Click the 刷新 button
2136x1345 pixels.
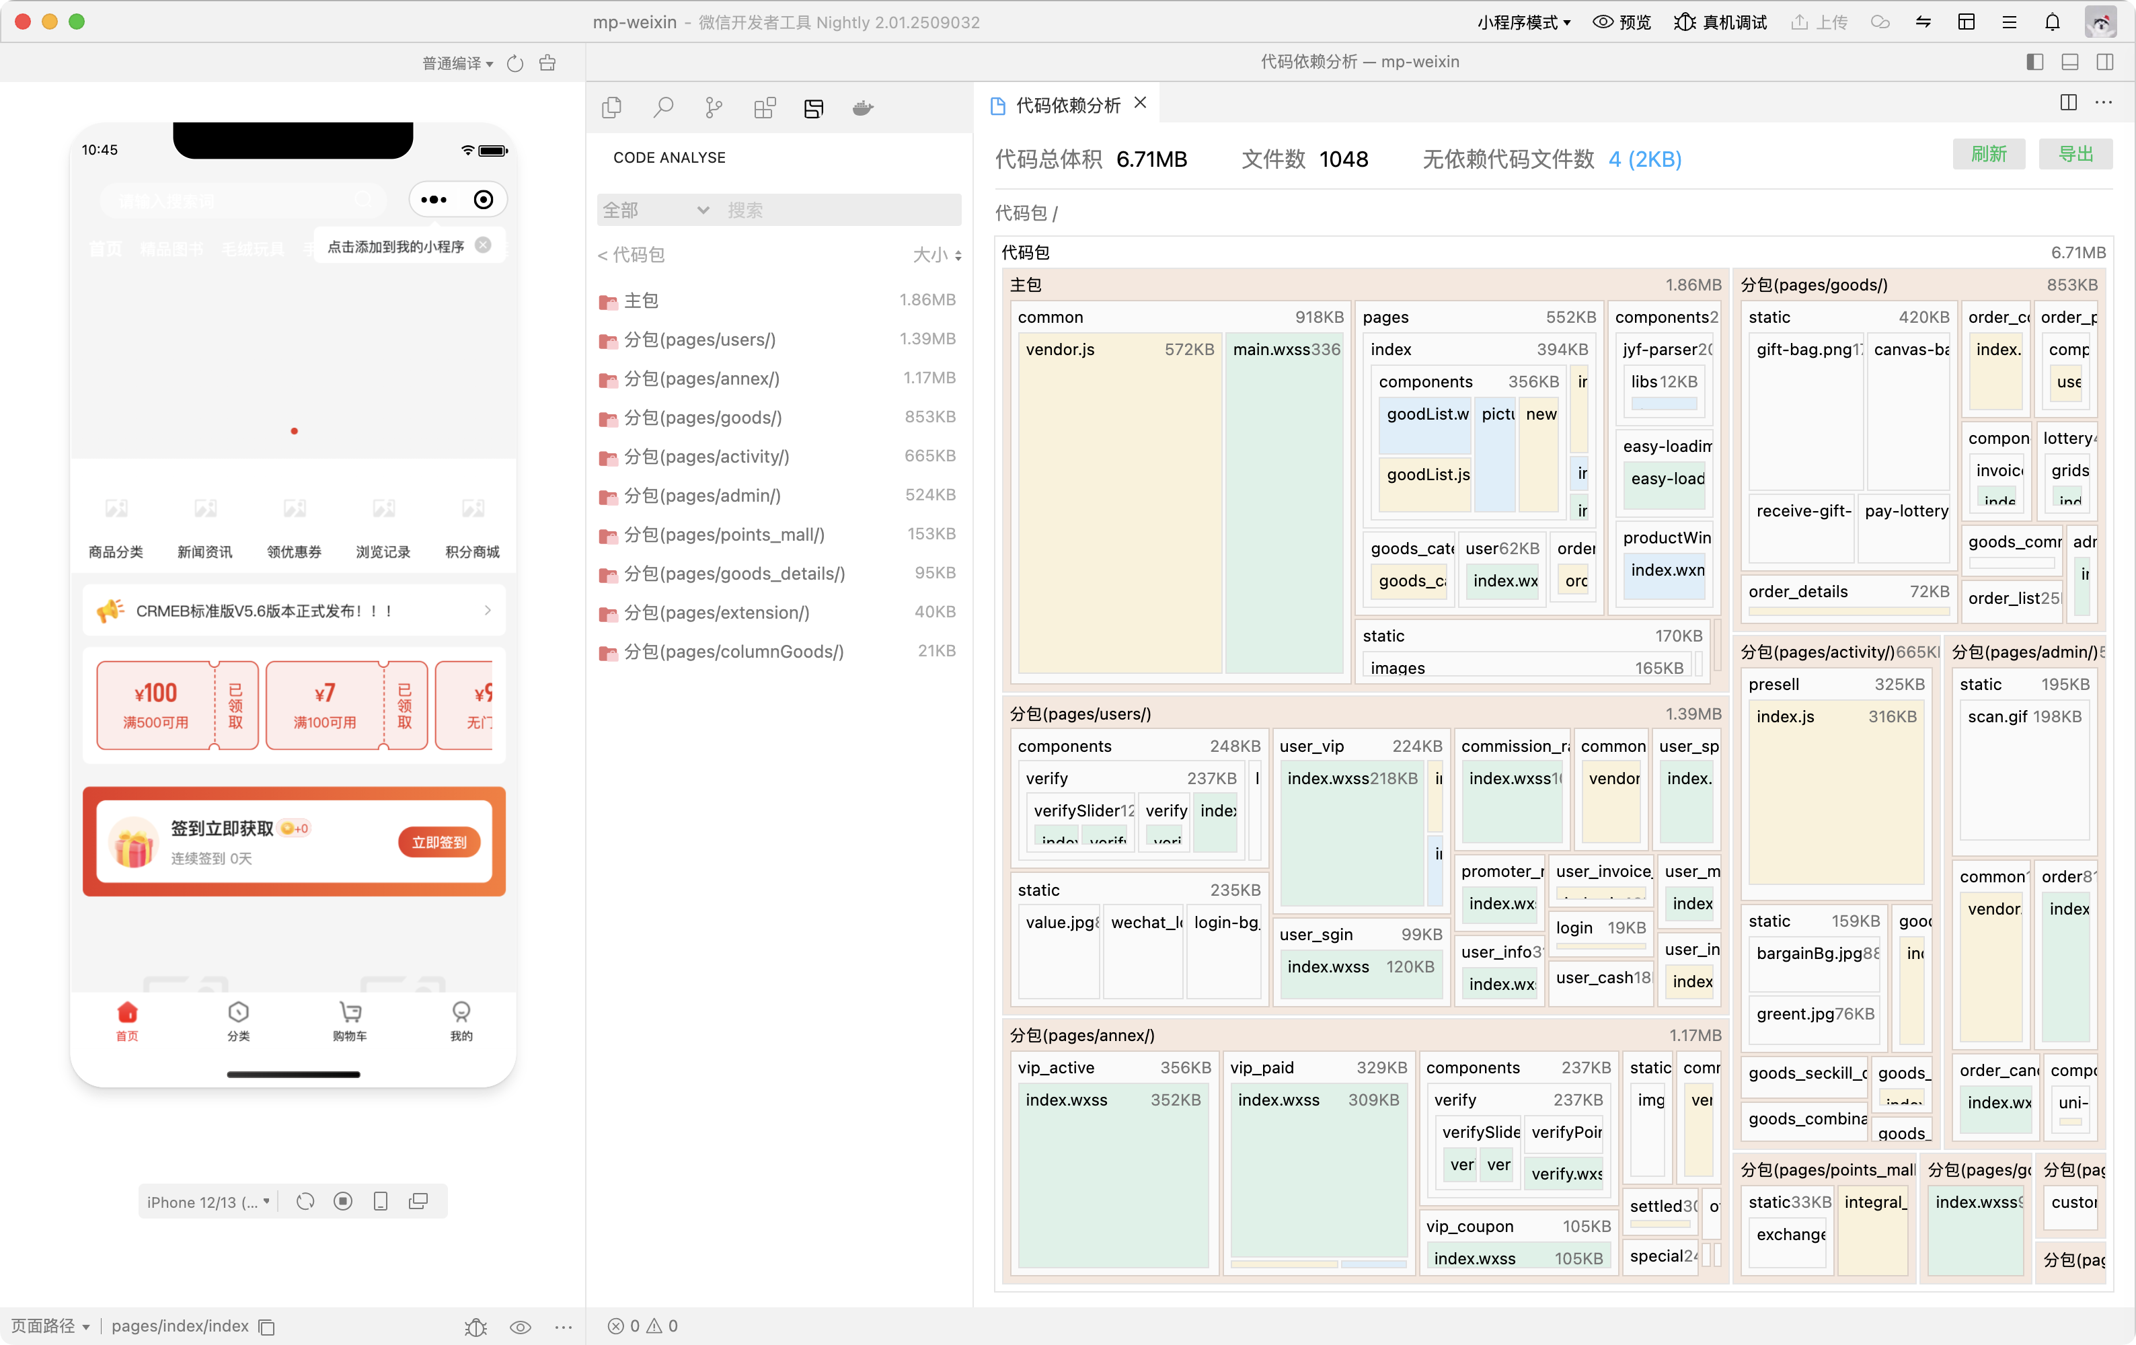coord(1988,155)
